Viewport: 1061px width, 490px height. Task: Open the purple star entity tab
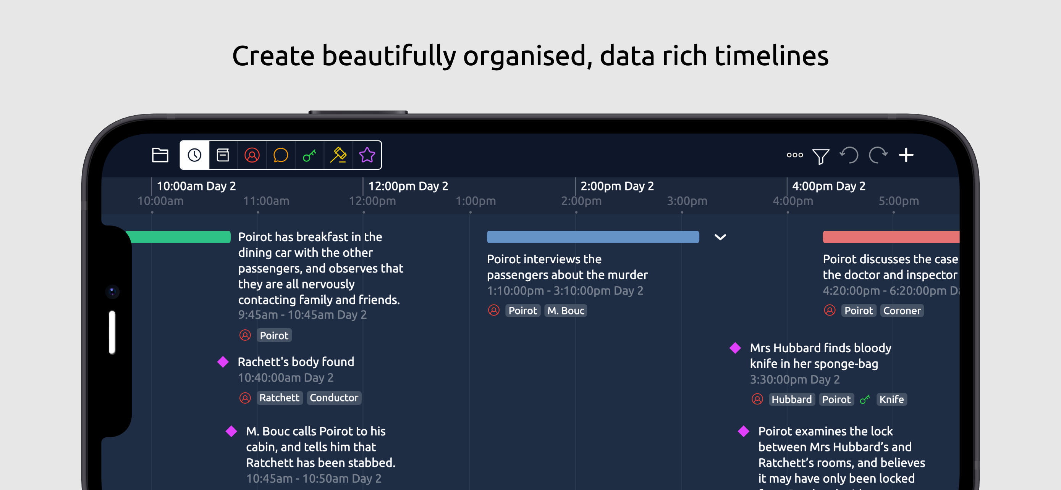[367, 155]
